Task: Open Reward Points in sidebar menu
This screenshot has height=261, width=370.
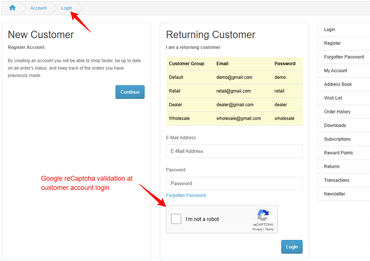Action: (344, 153)
